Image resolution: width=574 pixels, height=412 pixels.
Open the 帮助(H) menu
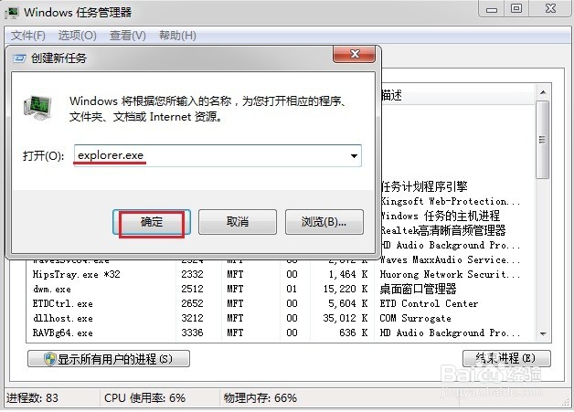177,36
